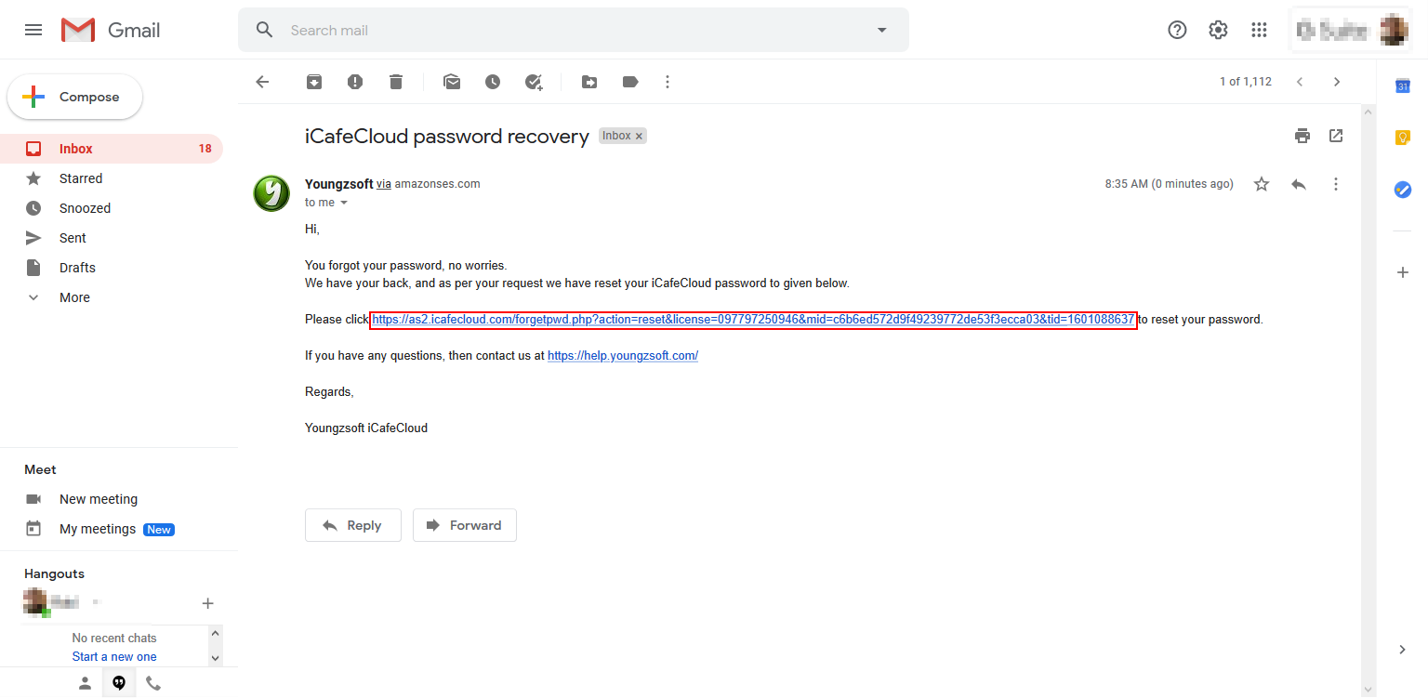Open Google apps grid
The image size is (1428, 698).
pyautogui.click(x=1259, y=30)
